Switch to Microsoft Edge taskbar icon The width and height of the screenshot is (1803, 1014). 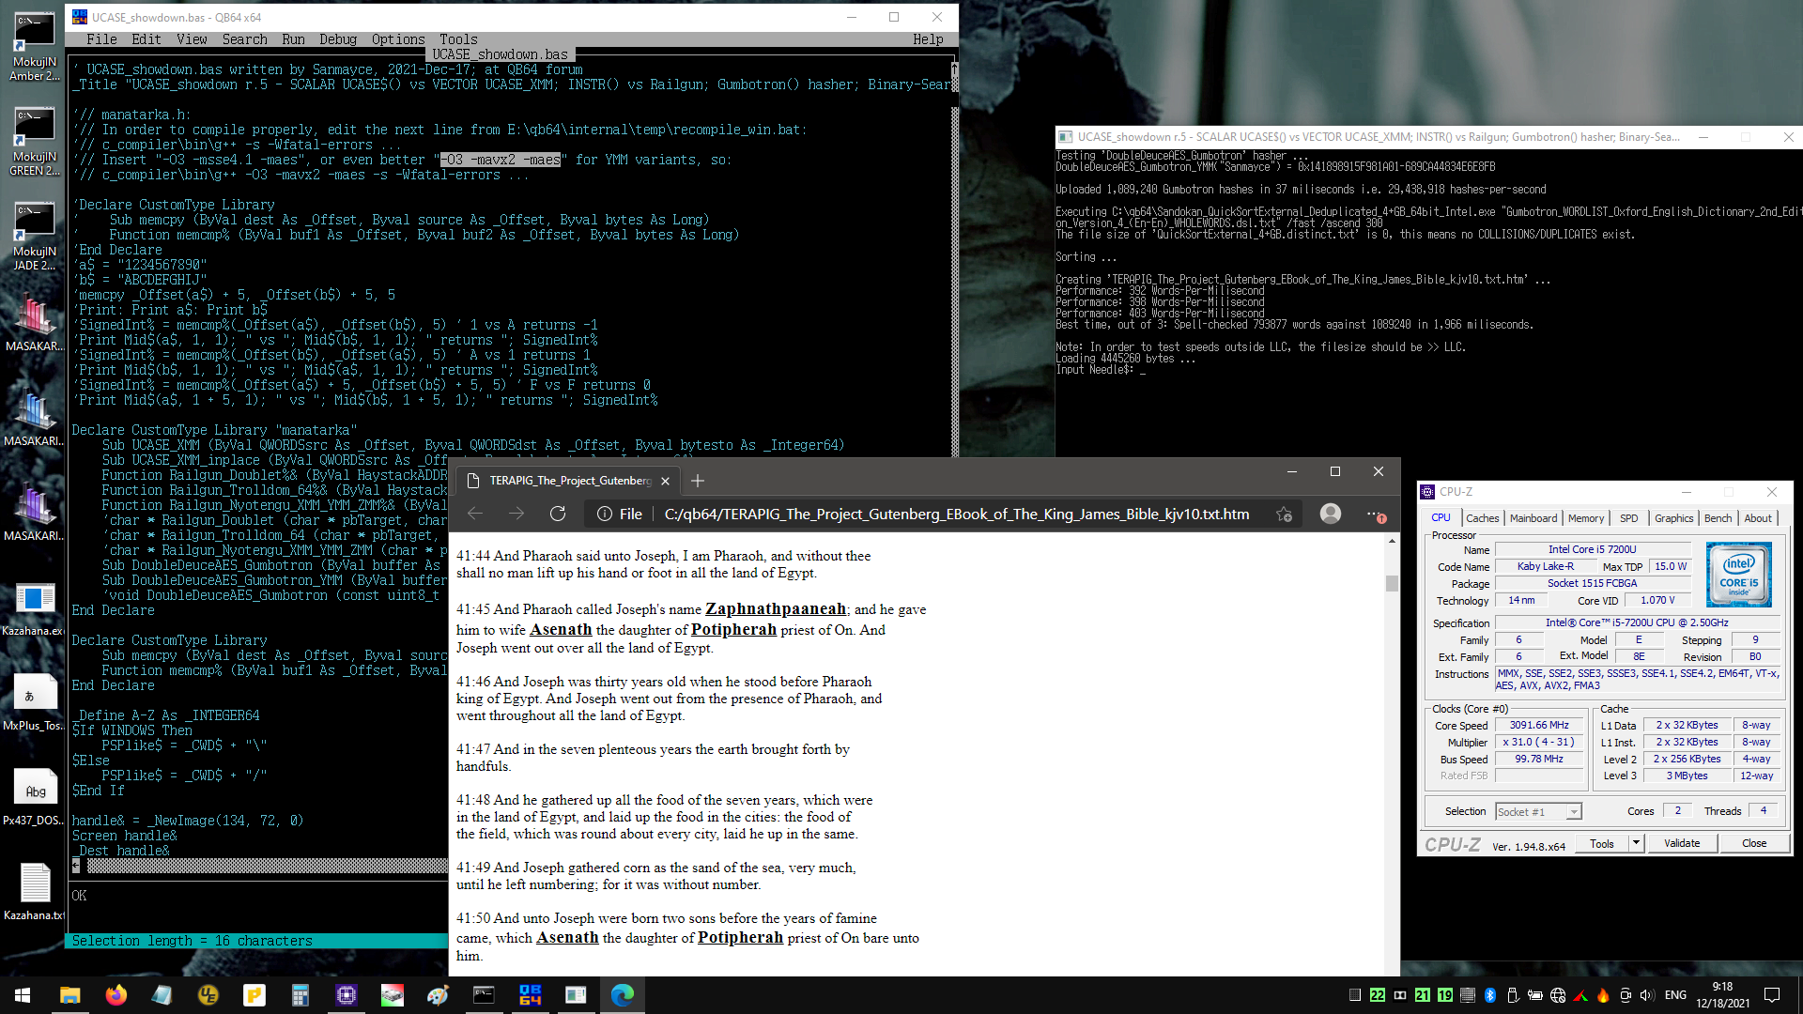622,995
